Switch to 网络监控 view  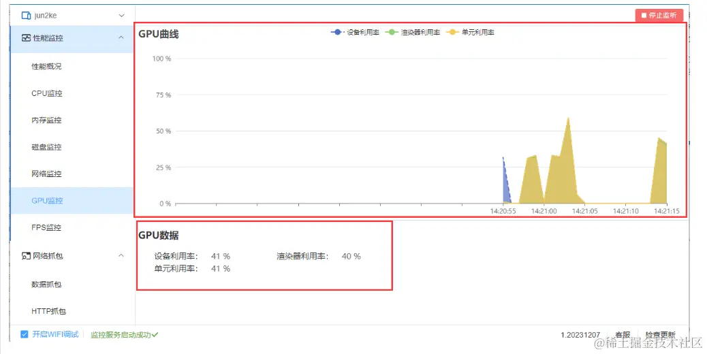click(46, 174)
